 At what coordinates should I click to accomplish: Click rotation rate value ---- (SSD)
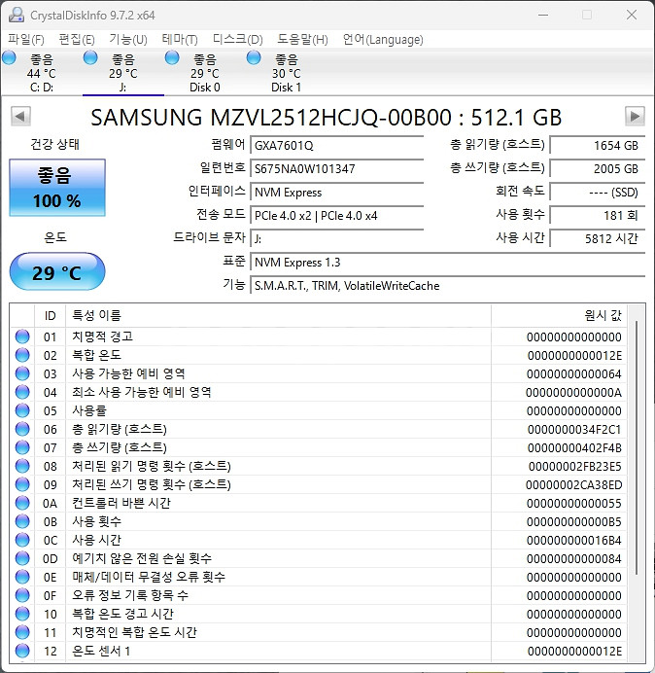coord(597,193)
